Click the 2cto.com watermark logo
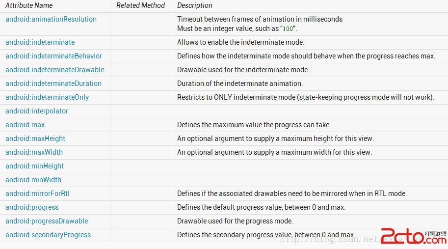The image size is (448, 249). [x=413, y=236]
